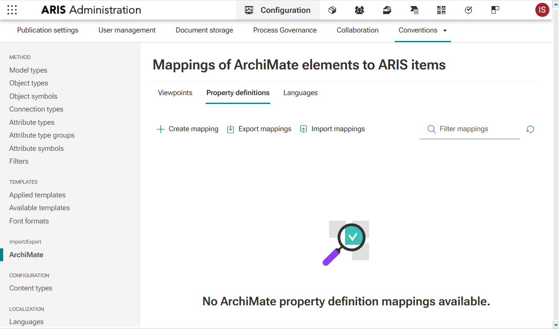Open the app launcher waffle icon
The height and width of the screenshot is (329, 559).
12,10
